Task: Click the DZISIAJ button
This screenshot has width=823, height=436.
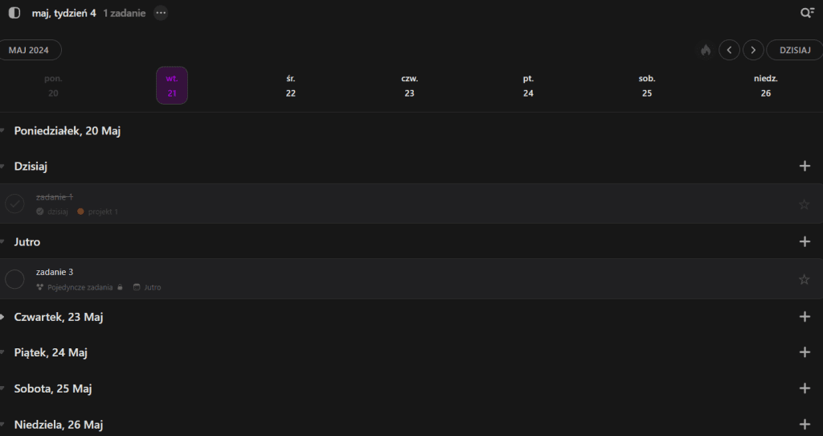Action: pos(794,50)
